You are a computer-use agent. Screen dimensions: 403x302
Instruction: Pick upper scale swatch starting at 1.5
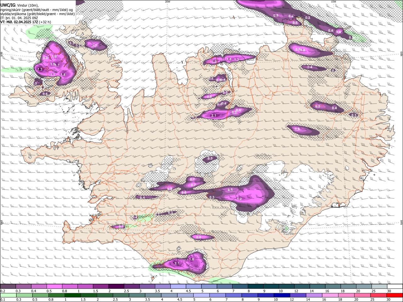(x=101, y=286)
